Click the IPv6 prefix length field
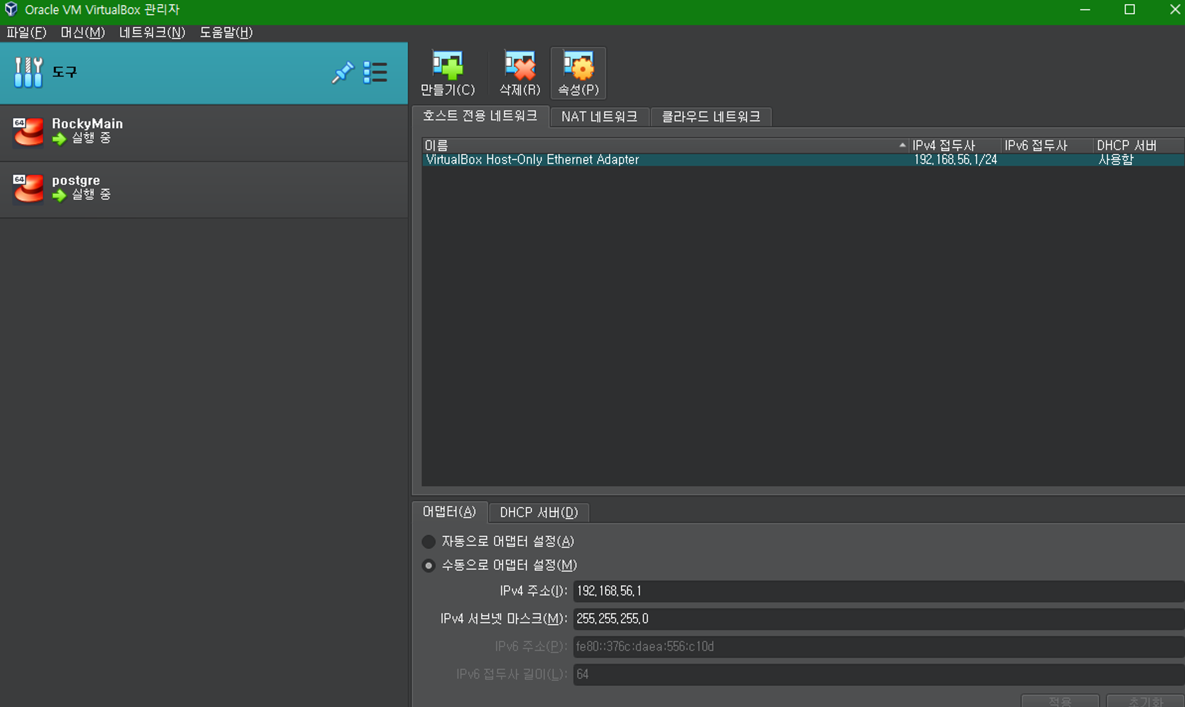The image size is (1185, 707). point(879,674)
